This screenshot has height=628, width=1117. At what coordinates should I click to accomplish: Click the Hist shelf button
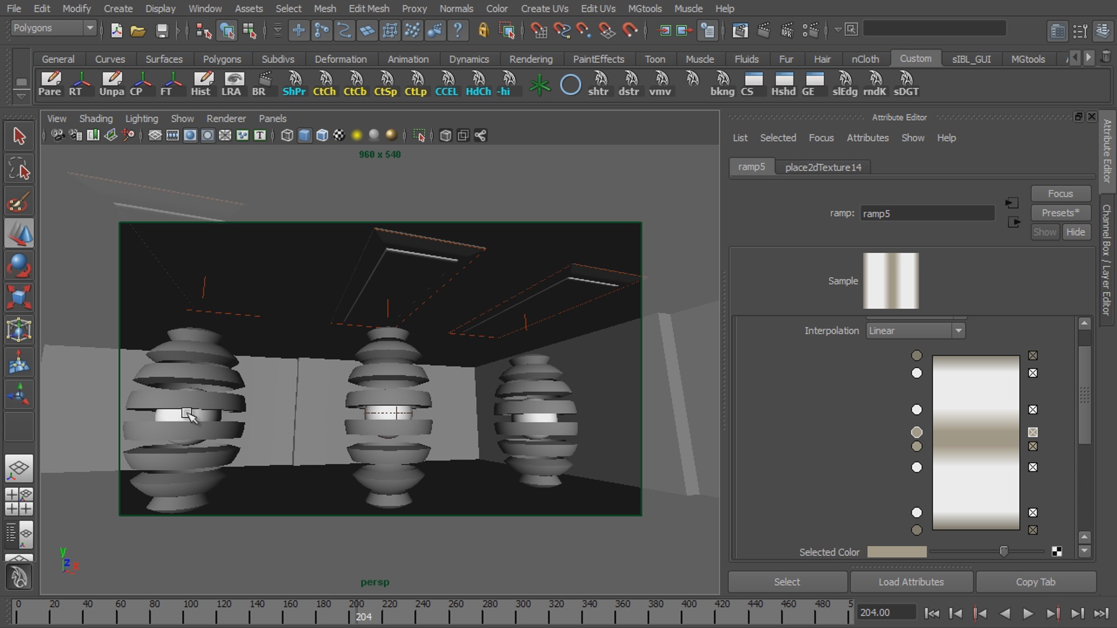coord(202,83)
